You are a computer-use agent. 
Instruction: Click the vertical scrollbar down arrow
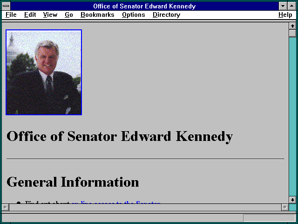click(292, 200)
